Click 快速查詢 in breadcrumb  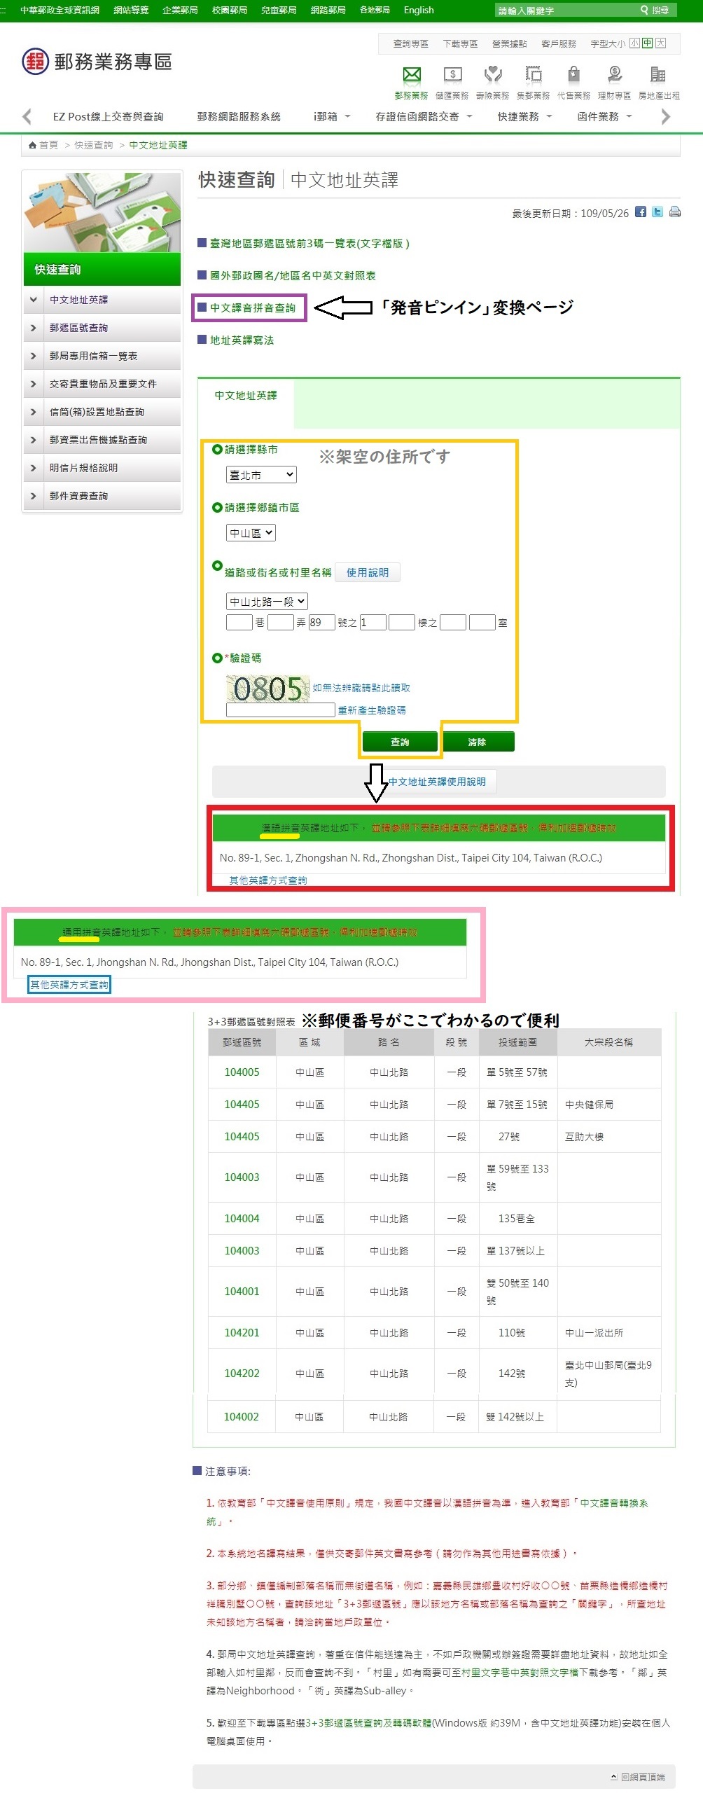coord(94,145)
